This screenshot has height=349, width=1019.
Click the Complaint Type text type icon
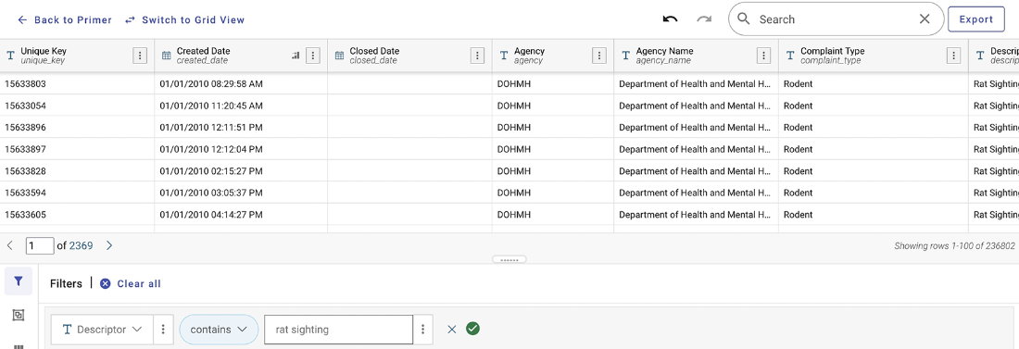[790, 56]
